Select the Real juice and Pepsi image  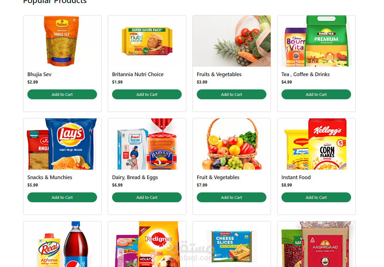click(x=62, y=244)
